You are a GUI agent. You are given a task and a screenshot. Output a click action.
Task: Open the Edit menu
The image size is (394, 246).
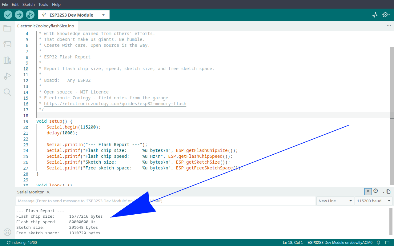pyautogui.click(x=15, y=4)
